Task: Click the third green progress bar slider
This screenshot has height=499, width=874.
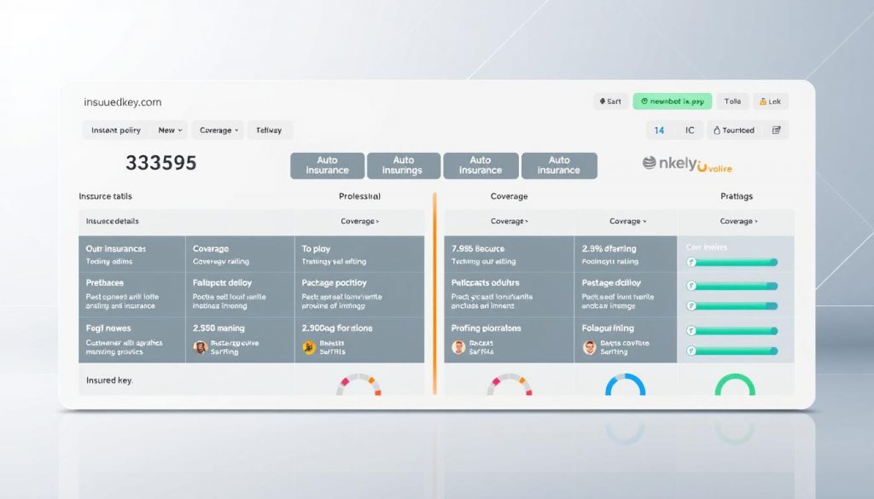Action: coord(731,305)
